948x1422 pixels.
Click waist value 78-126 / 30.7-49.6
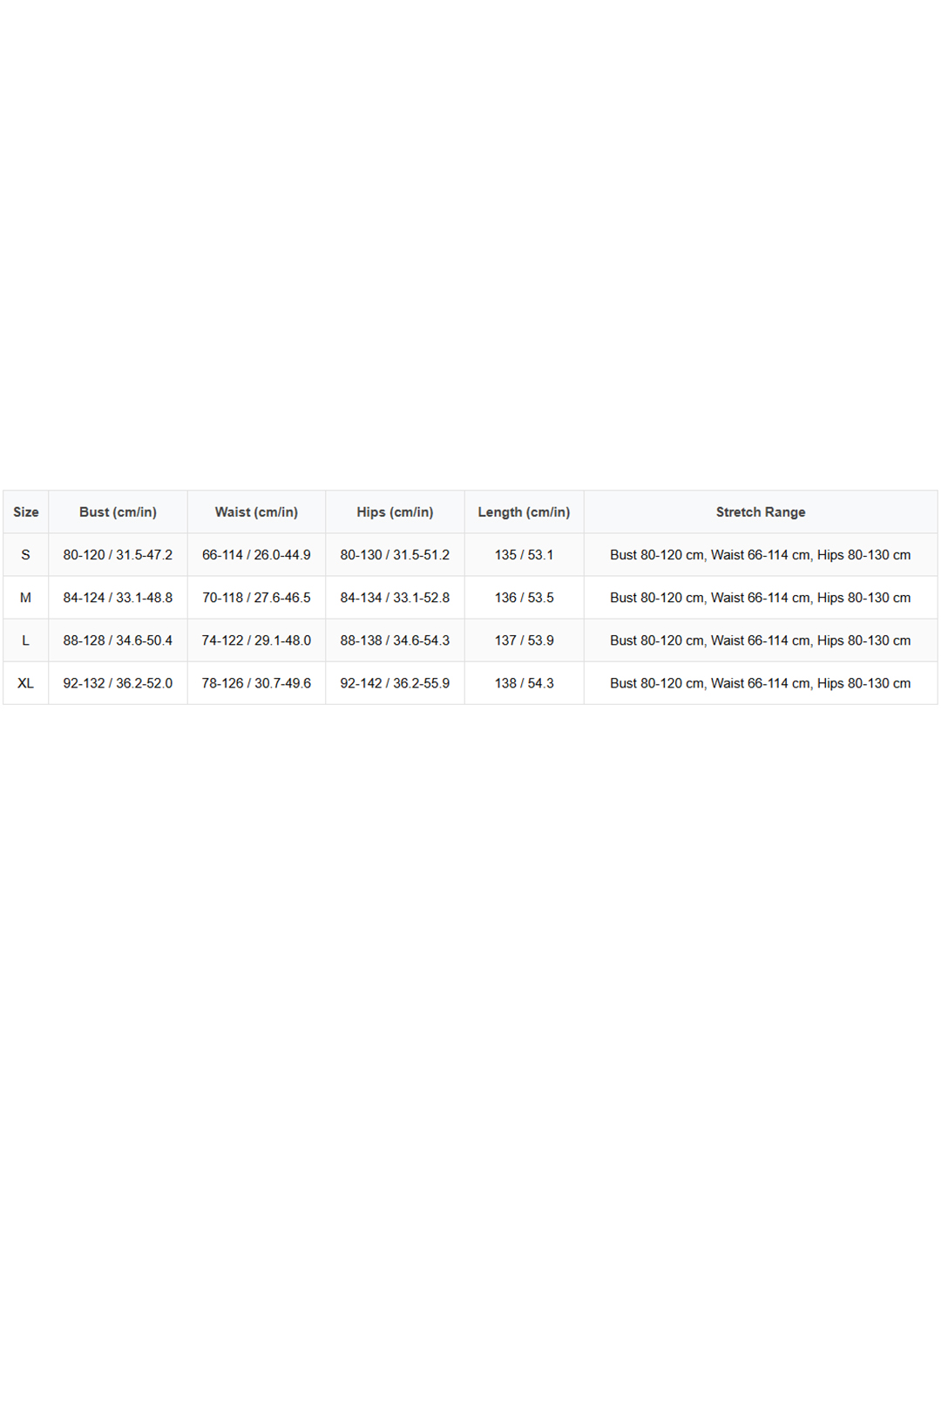(x=256, y=683)
